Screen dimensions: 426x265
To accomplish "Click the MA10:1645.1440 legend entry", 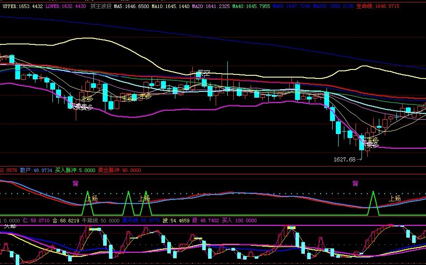I will click(x=170, y=6).
